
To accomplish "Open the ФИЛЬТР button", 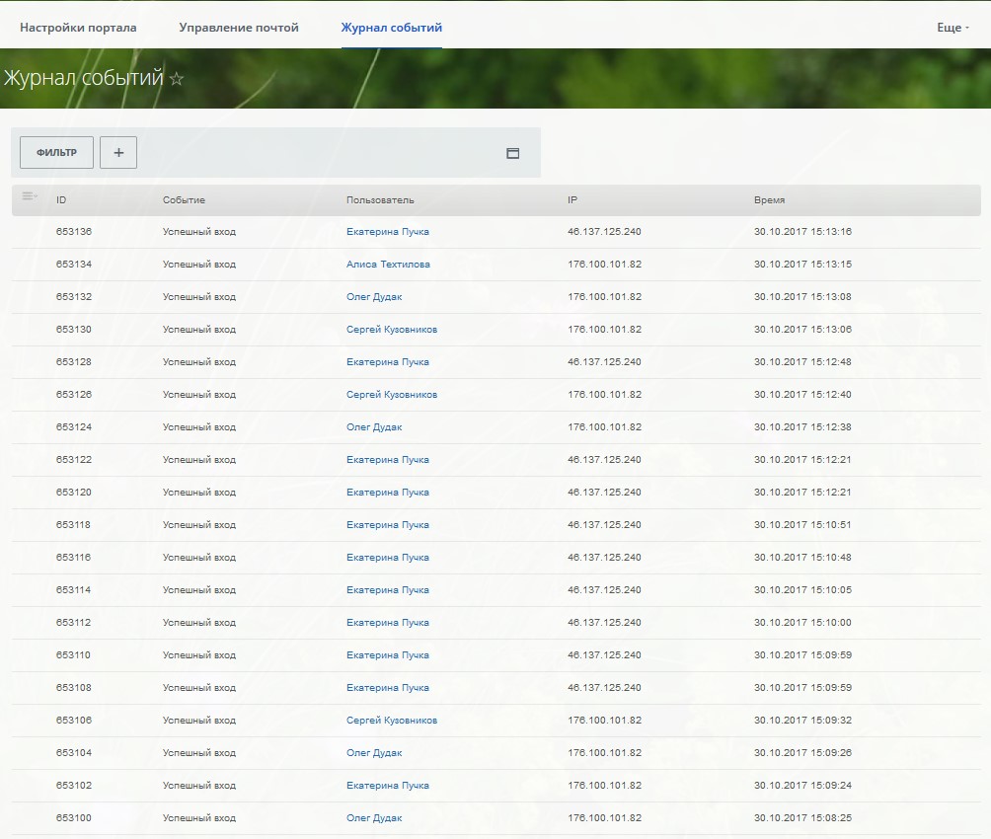I will 57,152.
